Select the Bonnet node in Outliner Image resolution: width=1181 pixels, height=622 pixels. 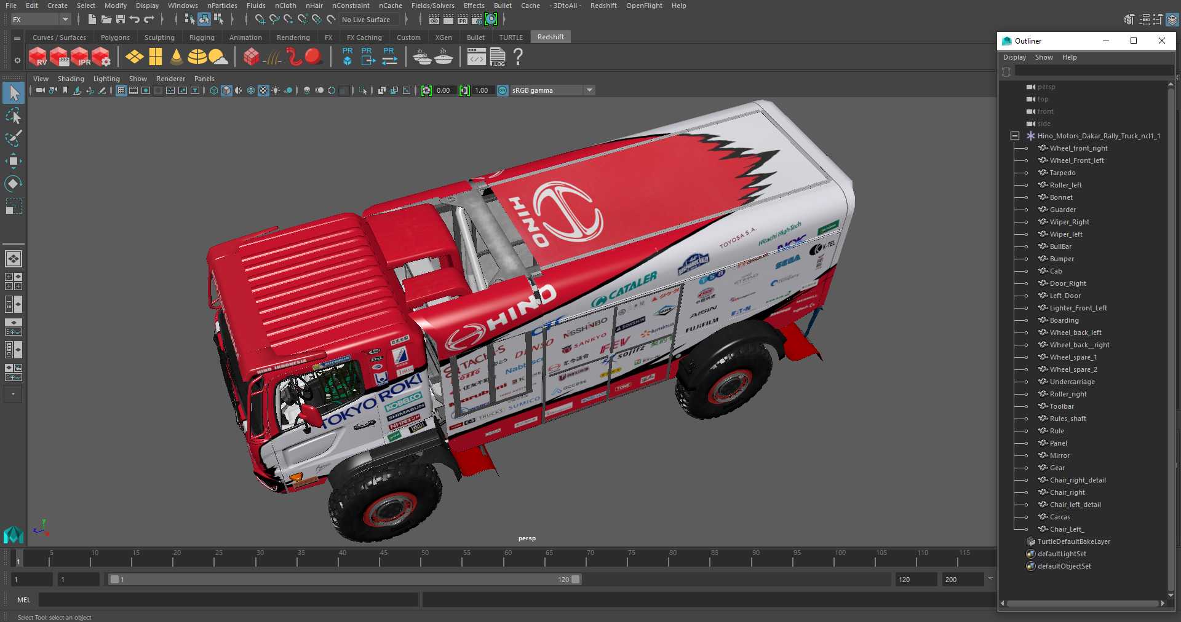coord(1061,197)
